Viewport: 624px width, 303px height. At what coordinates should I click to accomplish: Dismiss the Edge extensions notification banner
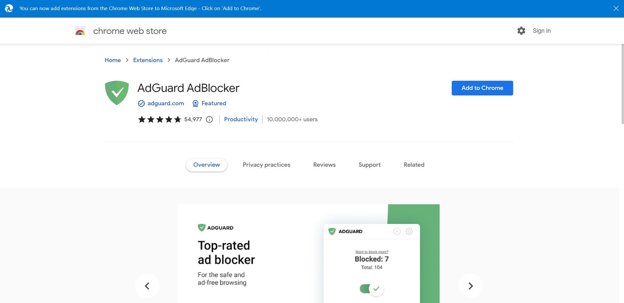616,8
